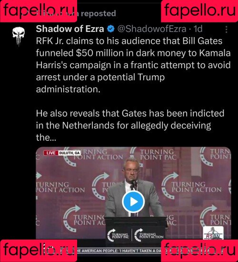The height and width of the screenshot is (262, 238).
Task: Open the Shadow of Ezra display name
Action: coord(70,29)
